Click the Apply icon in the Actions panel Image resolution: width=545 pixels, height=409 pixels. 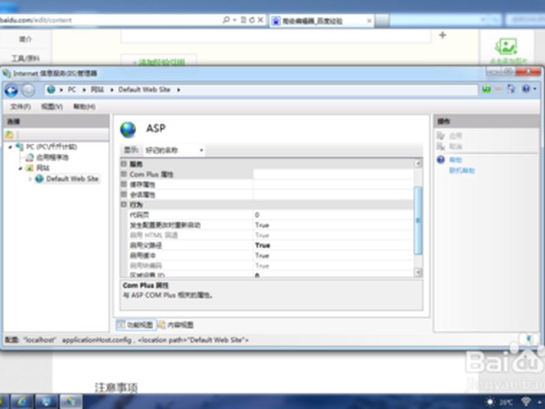441,136
